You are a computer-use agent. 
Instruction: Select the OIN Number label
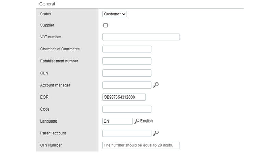[x=51, y=145]
